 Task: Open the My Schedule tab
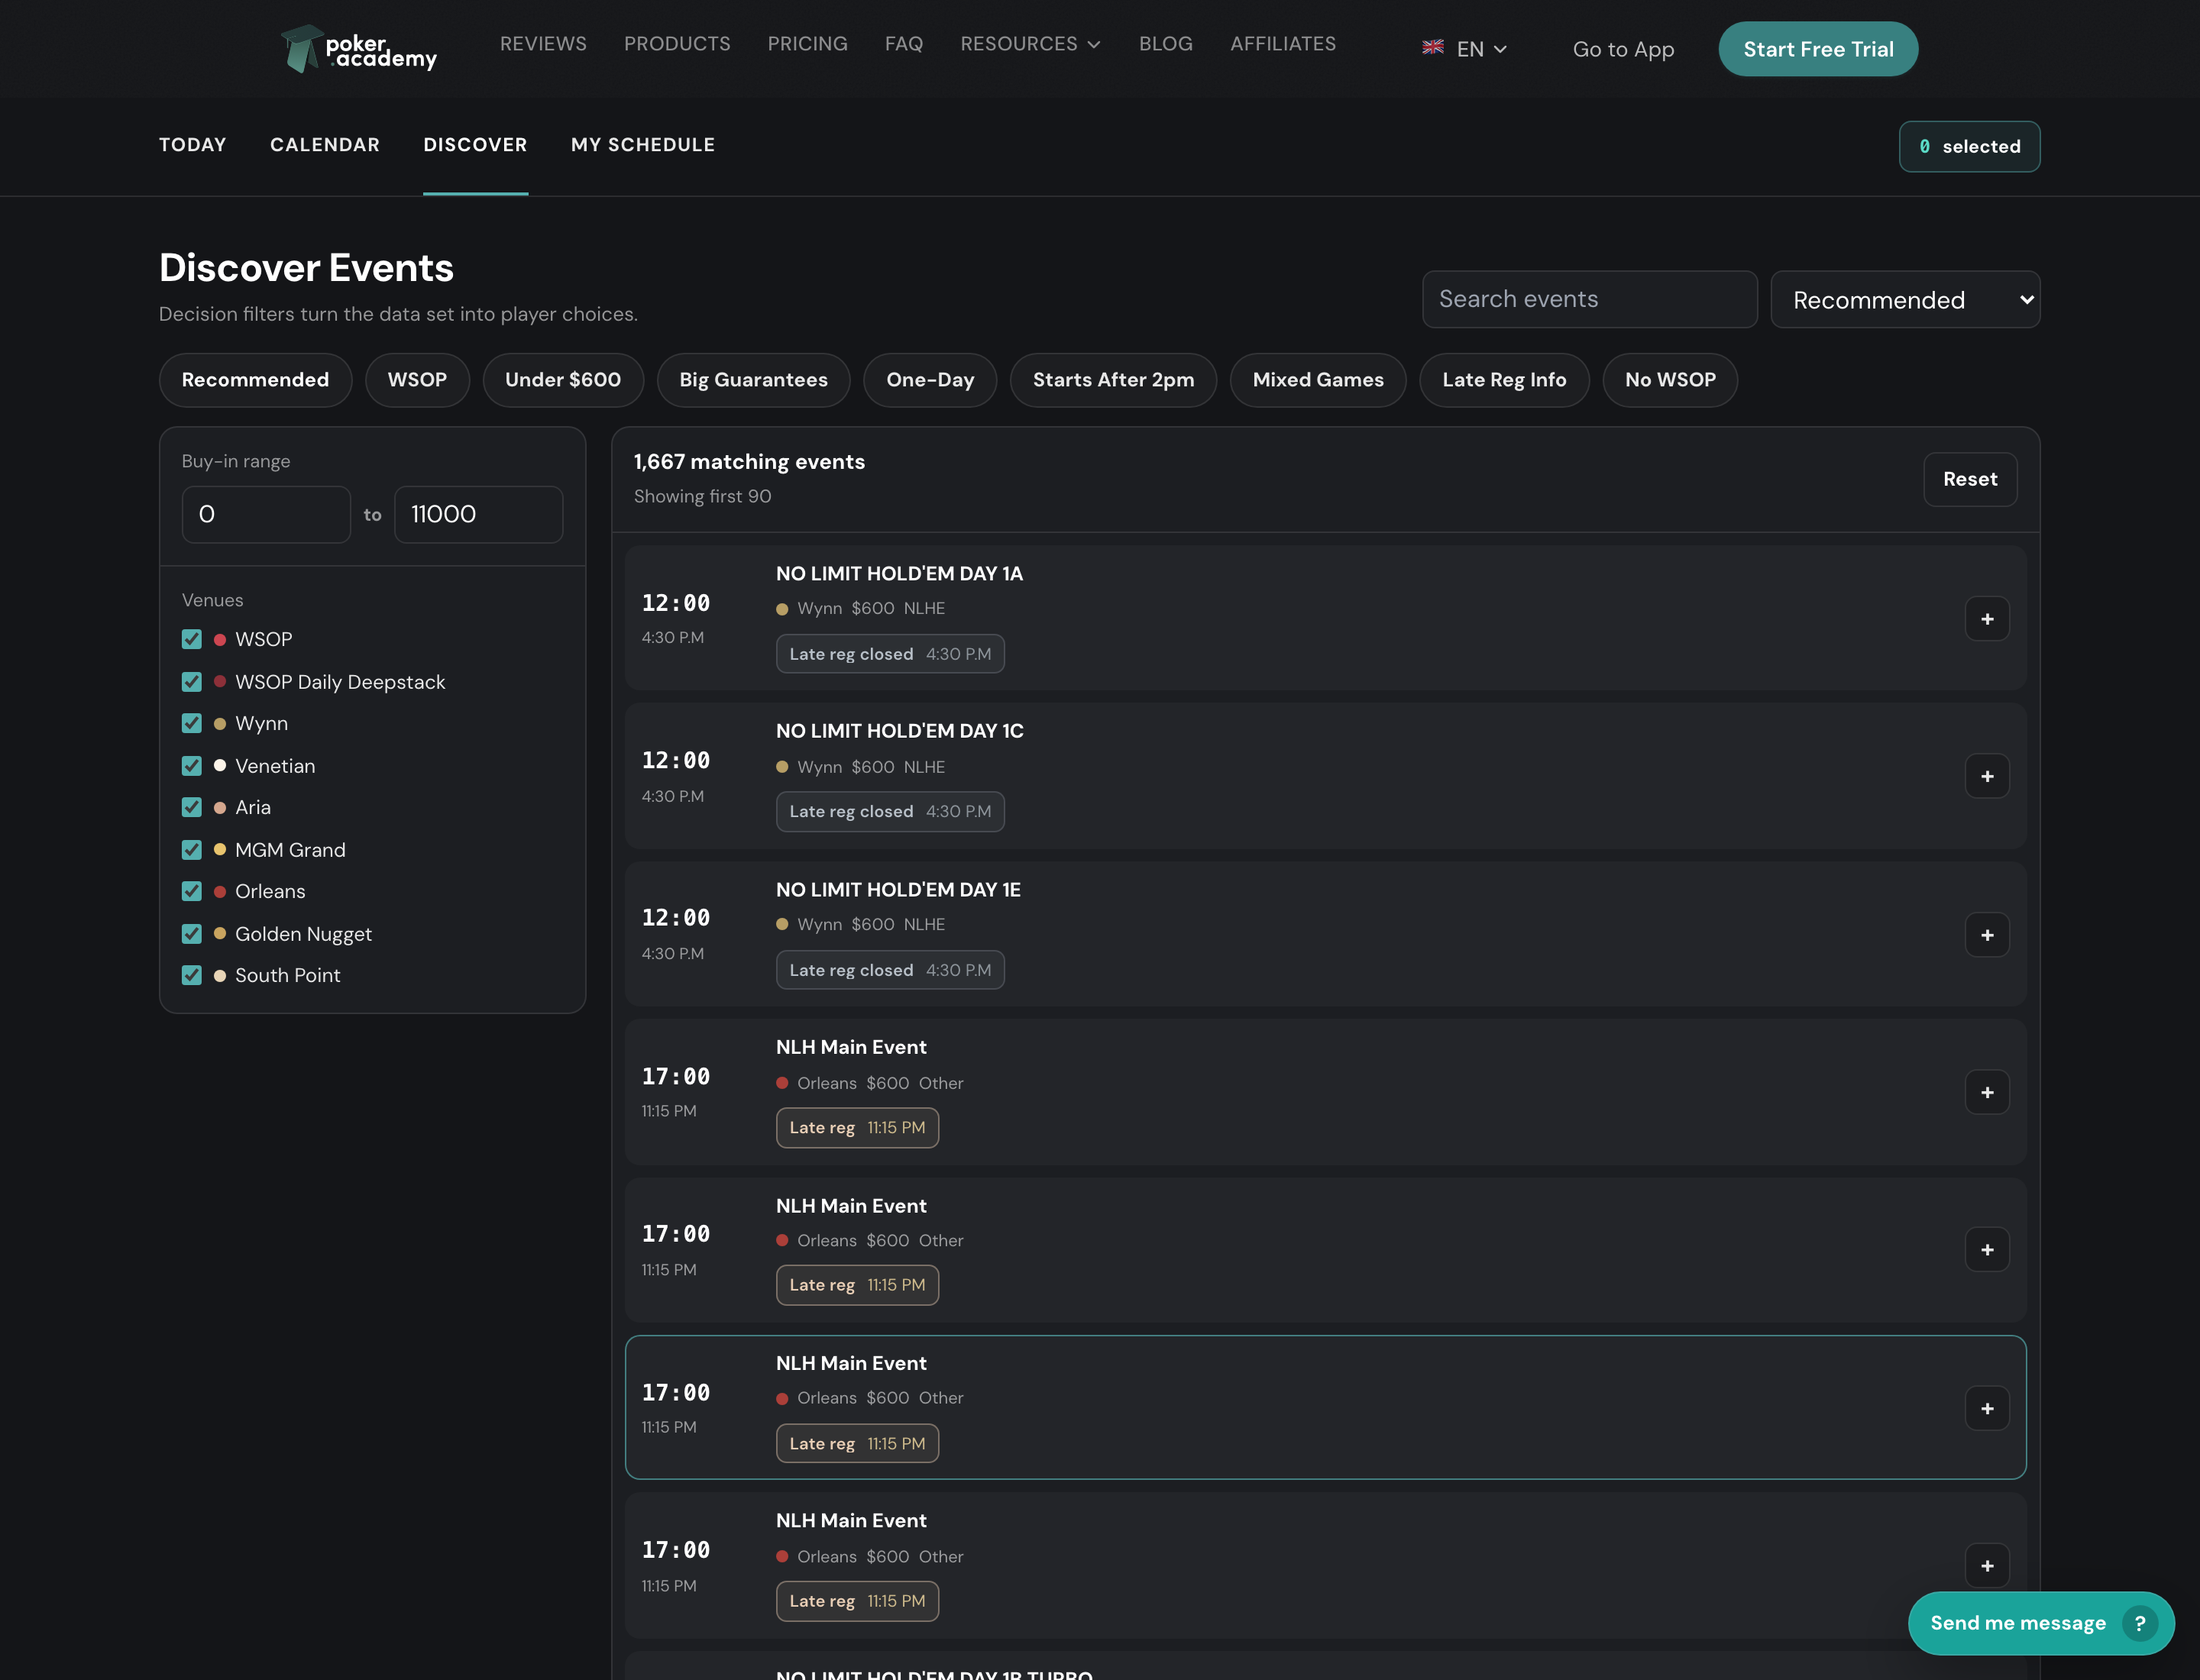(643, 145)
